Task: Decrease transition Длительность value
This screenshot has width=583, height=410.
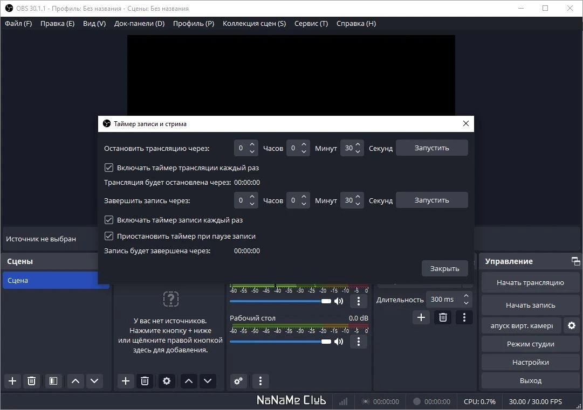Action: tap(467, 303)
